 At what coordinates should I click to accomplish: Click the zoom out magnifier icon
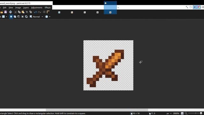click(186, 113)
